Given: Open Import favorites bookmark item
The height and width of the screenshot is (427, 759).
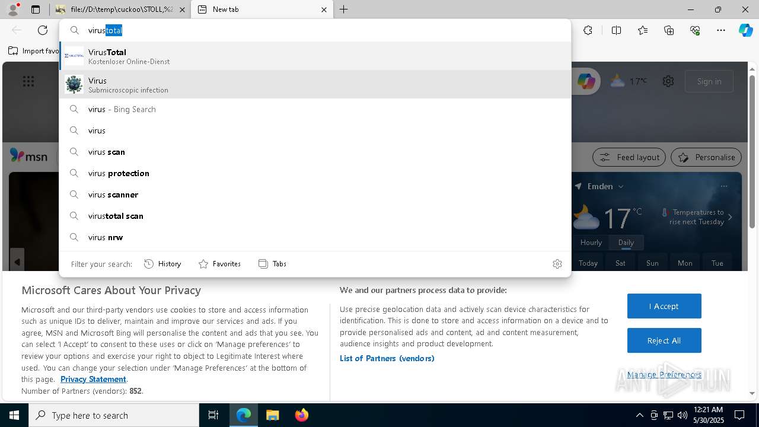Looking at the screenshot, I should click(33, 51).
